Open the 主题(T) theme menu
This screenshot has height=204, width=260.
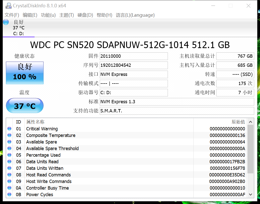(67, 15)
